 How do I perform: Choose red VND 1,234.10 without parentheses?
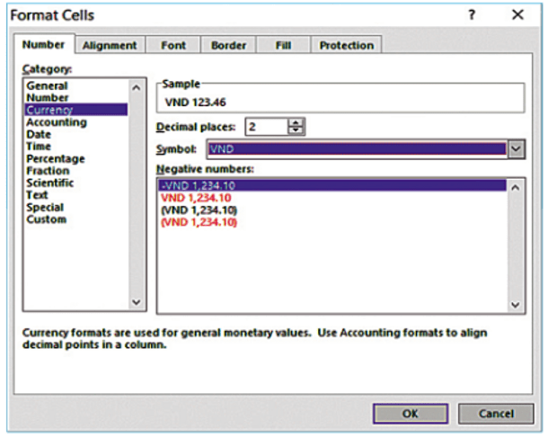[196, 198]
